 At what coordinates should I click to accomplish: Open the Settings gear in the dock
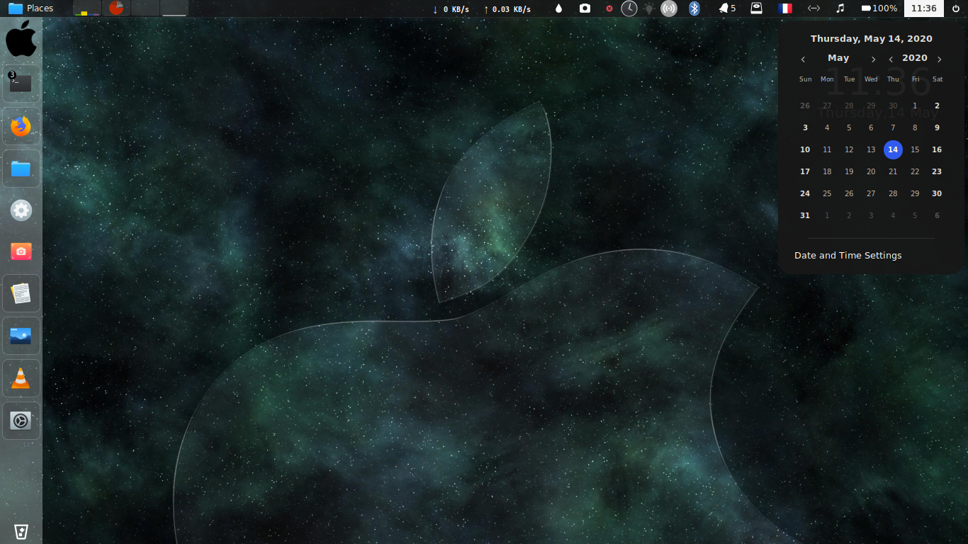(x=21, y=210)
